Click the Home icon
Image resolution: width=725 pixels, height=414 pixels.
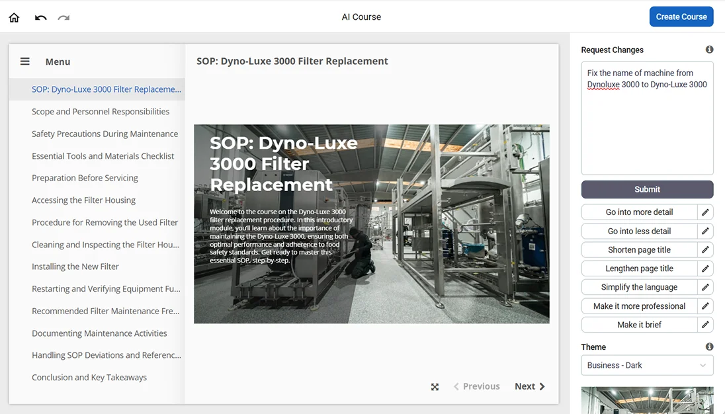[14, 17]
